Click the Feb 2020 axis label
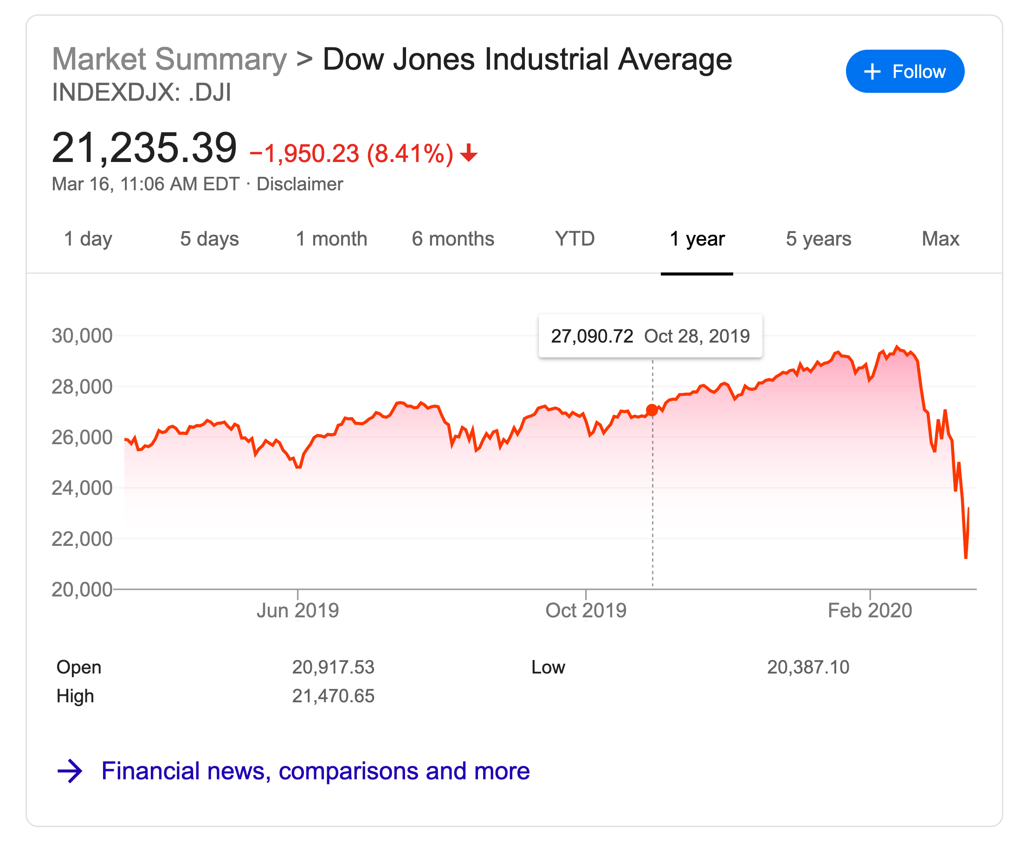This screenshot has width=1020, height=842. coord(870,610)
